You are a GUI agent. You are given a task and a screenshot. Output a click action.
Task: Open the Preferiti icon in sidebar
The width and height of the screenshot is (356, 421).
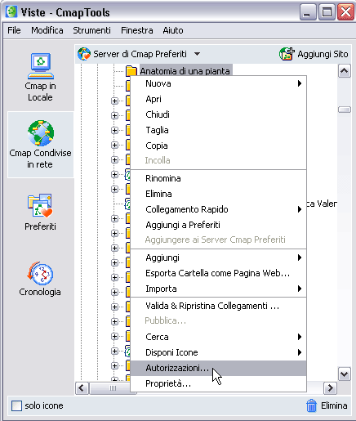[x=40, y=206]
